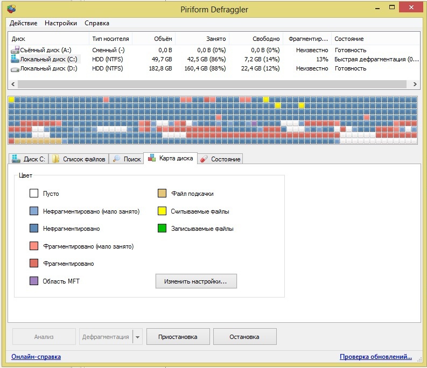The width and height of the screenshot is (427, 368).
Task: Select Локальный диск (C:) drive icon
Action: (x=15, y=59)
